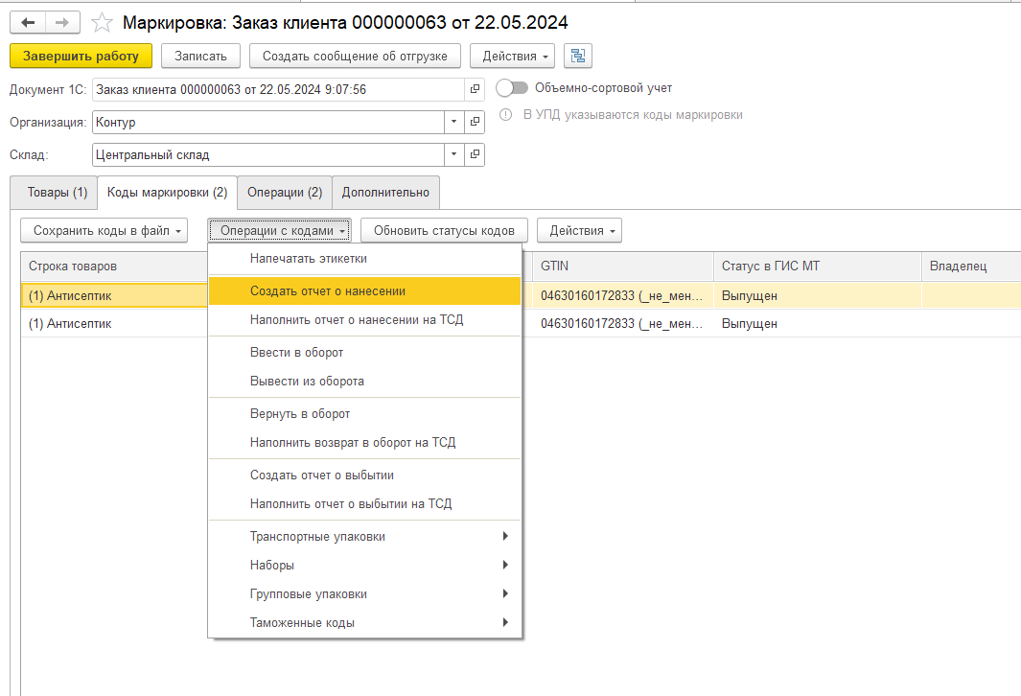Select the second Антисептик table row
This screenshot has width=1021, height=696.
pyautogui.click(x=113, y=324)
